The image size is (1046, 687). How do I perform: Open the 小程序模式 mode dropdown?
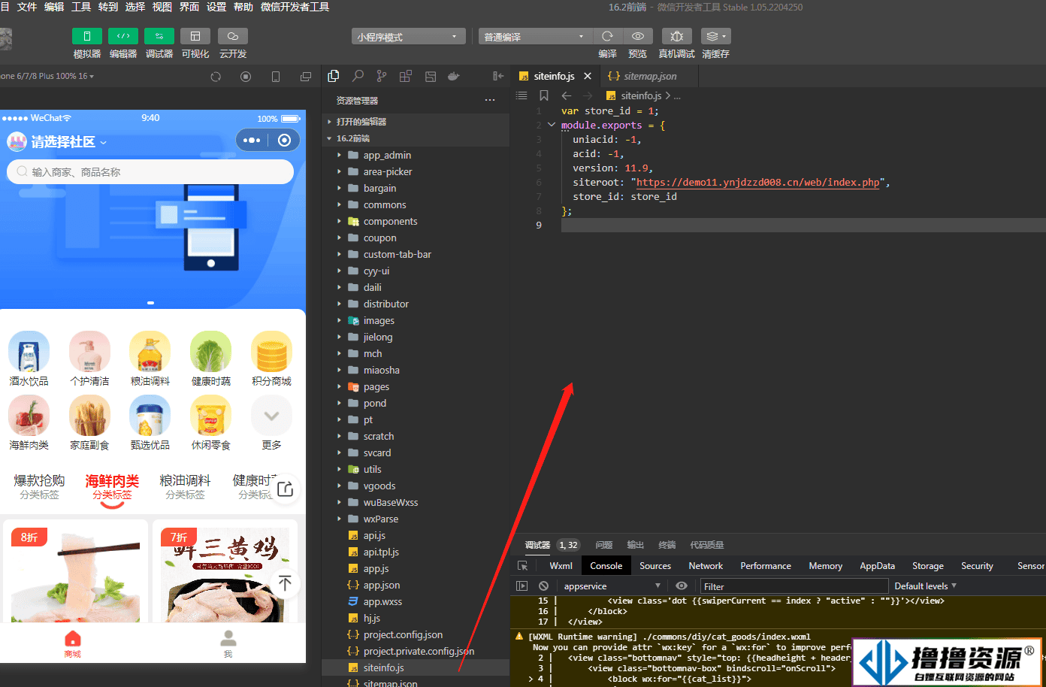408,36
